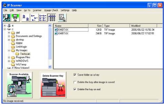Open the Edit menu
The height and width of the screenshot is (105, 164).
tap(12, 10)
